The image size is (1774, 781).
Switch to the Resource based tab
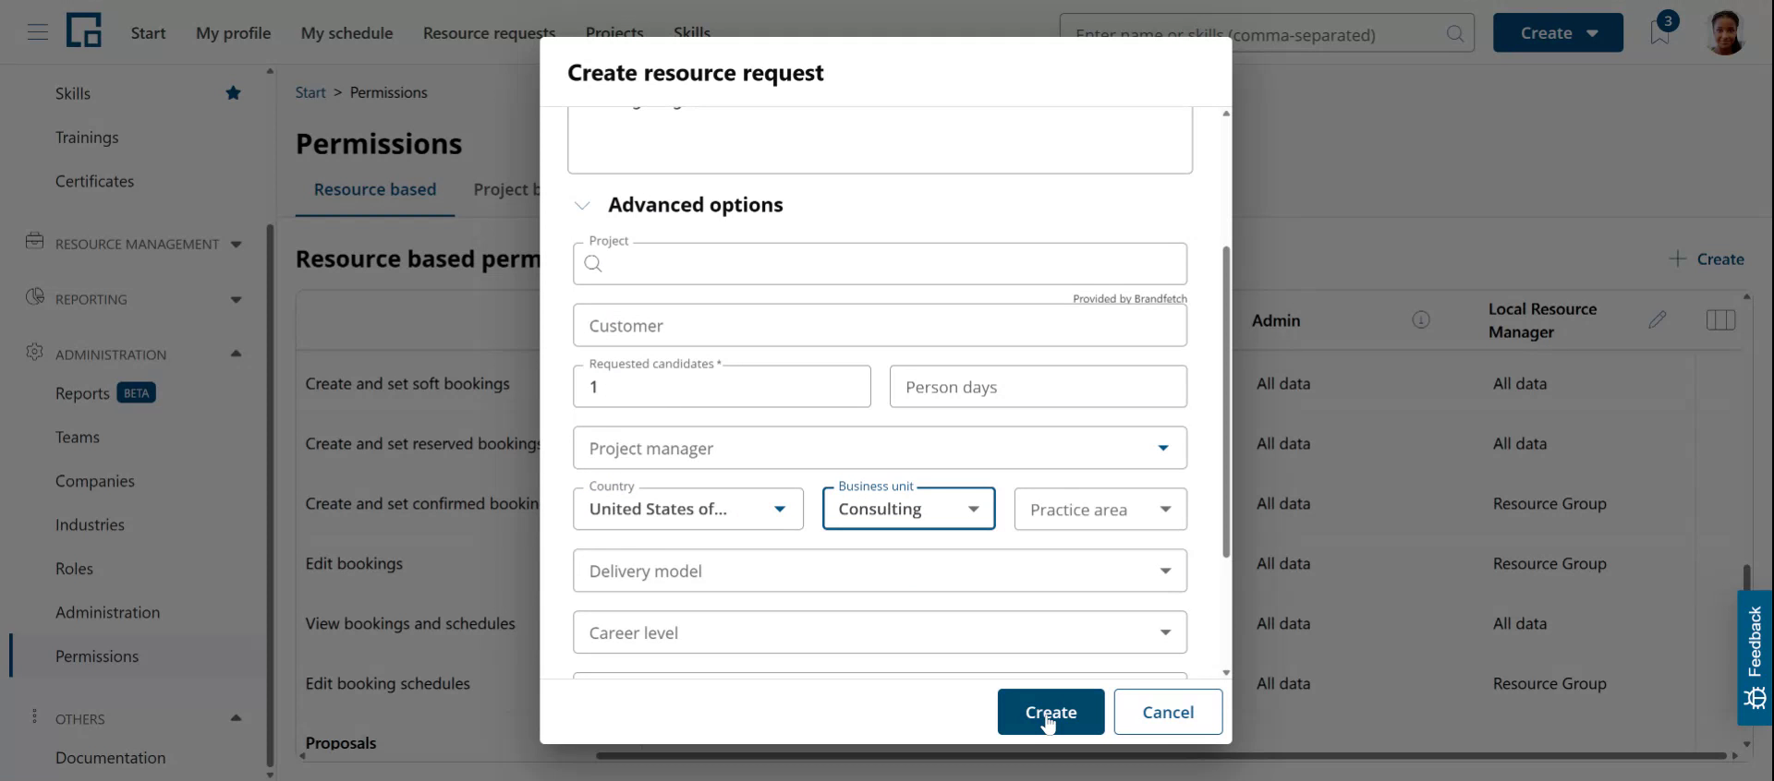tap(375, 189)
